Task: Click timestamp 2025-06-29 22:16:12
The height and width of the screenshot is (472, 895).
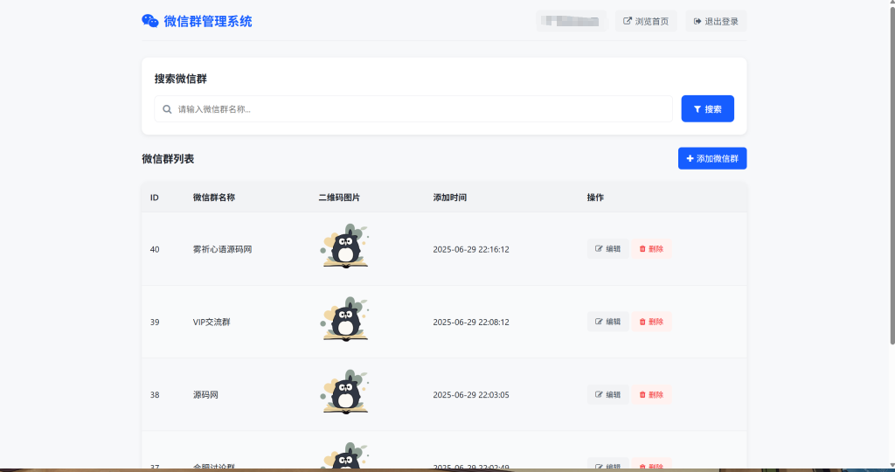Action: click(471, 249)
